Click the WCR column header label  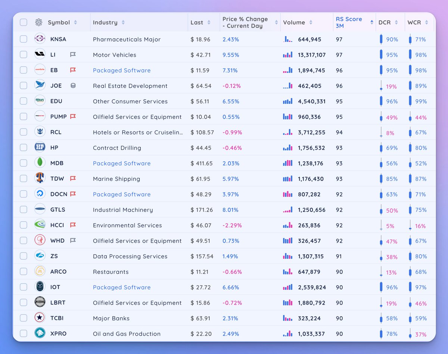tap(414, 22)
